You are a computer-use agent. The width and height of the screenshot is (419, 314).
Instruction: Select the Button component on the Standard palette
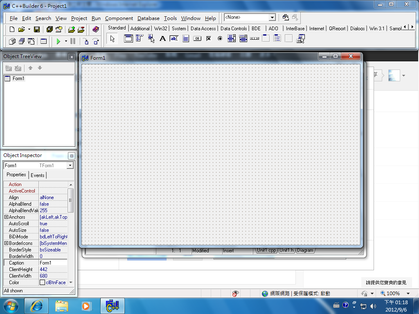196,38
